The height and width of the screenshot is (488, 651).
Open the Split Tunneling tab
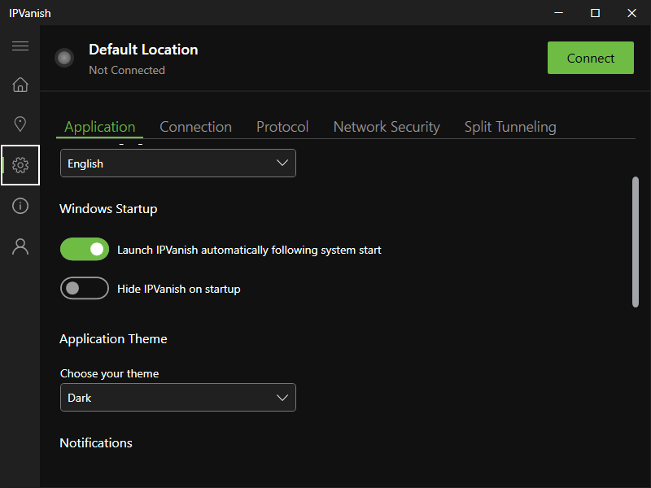(x=510, y=127)
